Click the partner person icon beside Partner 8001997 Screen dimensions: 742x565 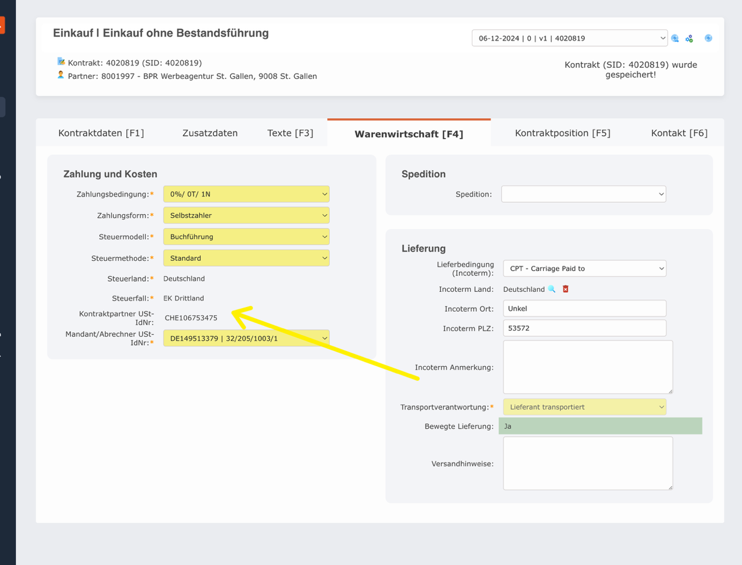click(61, 75)
